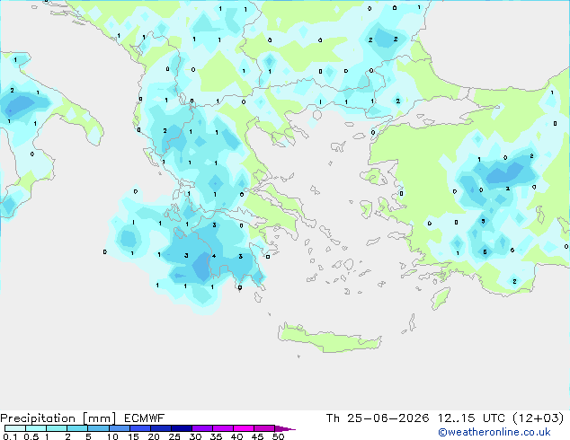The height and width of the screenshot is (440, 570).
Task: Click the over-50 mm legend arrow tip
Action: (x=285, y=428)
